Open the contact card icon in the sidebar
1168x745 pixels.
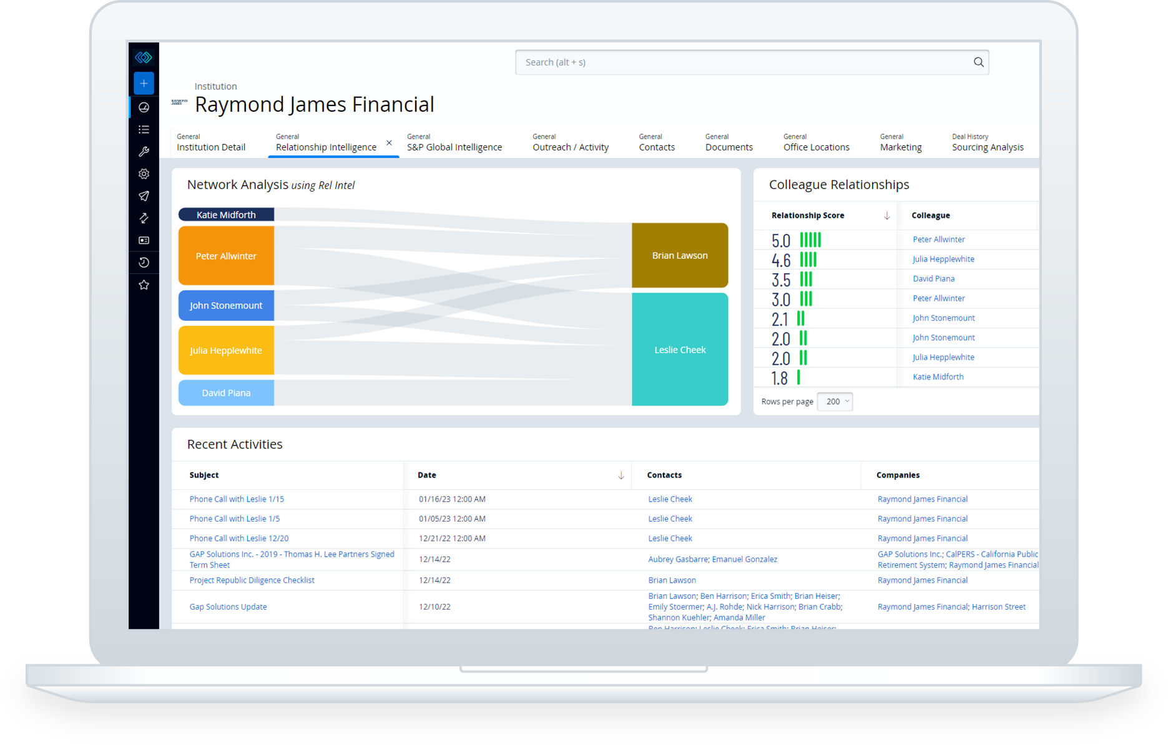(x=143, y=240)
